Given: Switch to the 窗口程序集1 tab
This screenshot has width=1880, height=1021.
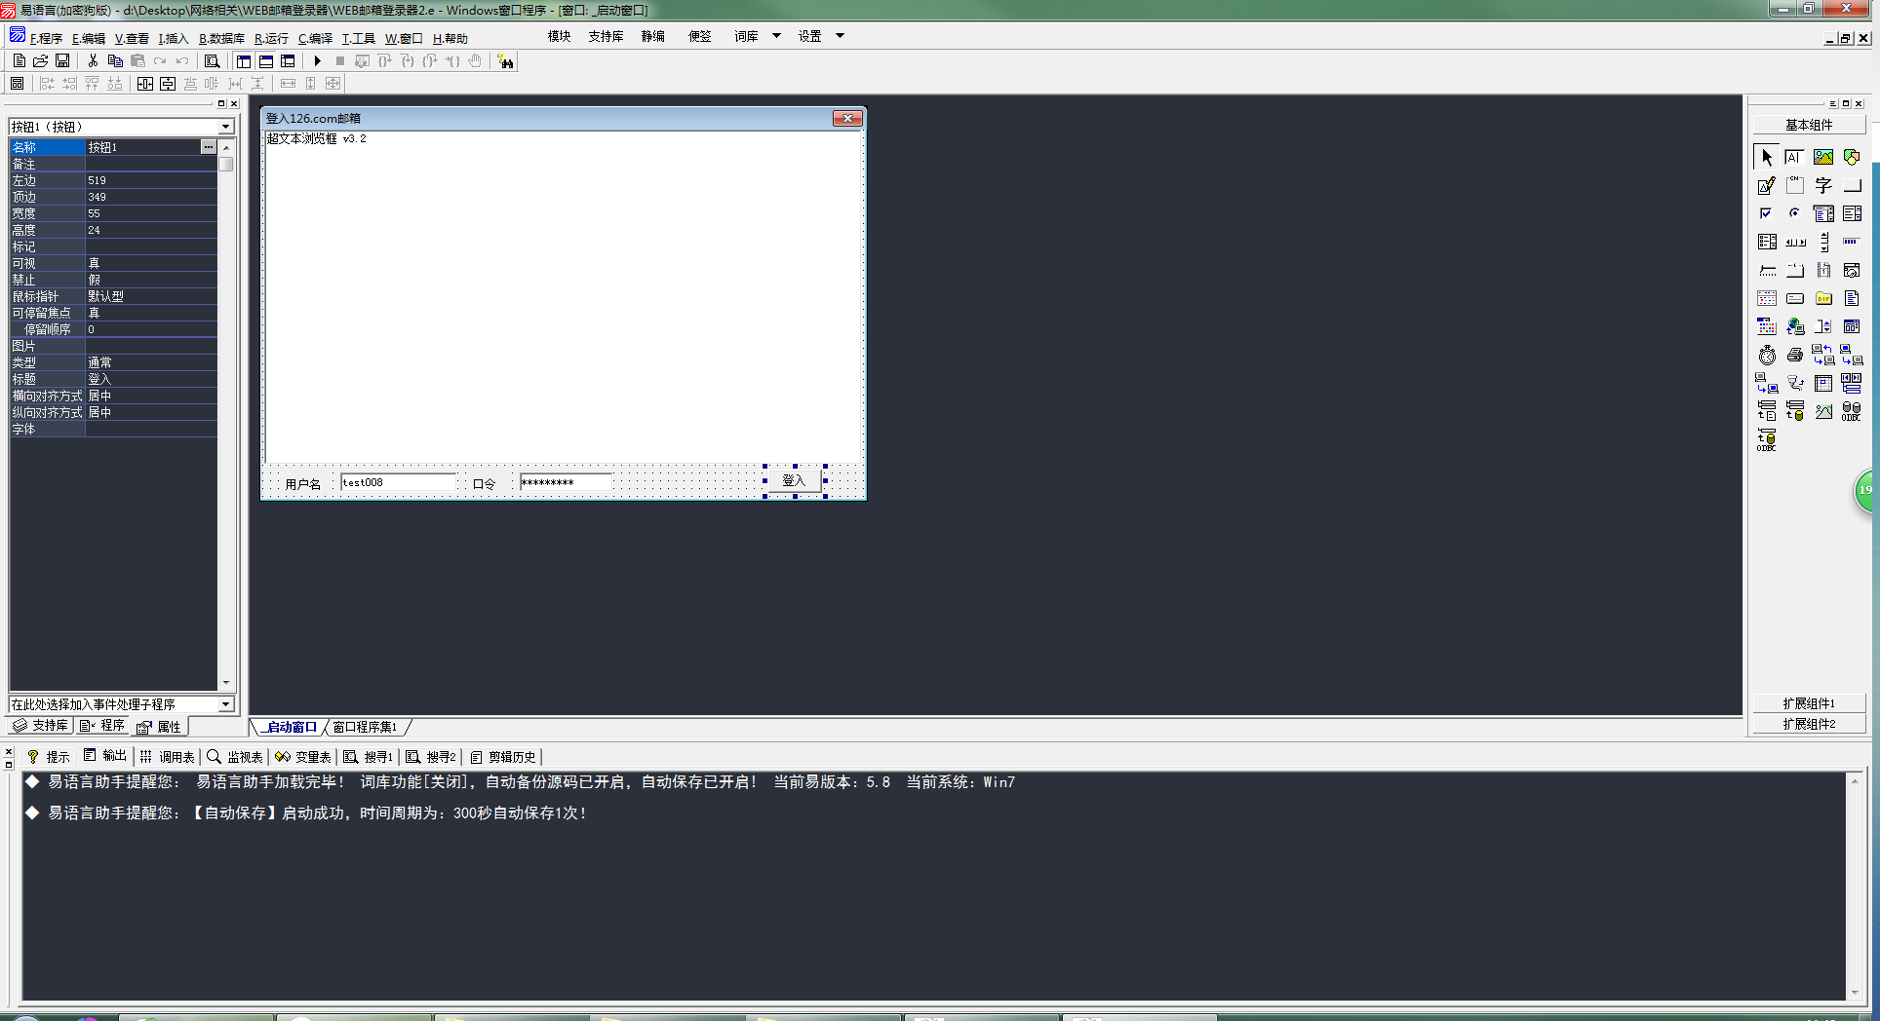Looking at the screenshot, I should pos(365,727).
